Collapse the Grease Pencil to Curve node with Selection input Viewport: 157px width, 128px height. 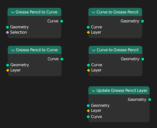(x=13, y=12)
